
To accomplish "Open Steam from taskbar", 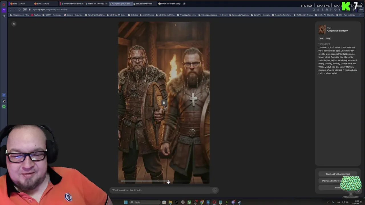I will 239,202.
